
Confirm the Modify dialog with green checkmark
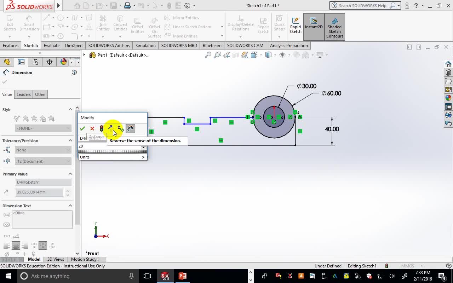[x=82, y=128]
